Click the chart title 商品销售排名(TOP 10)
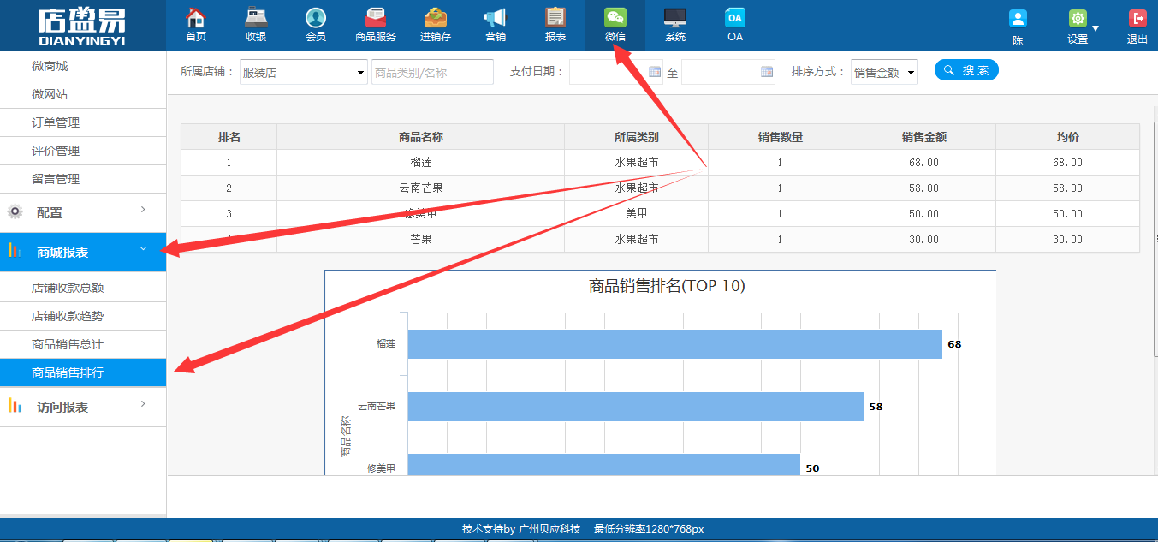 click(x=667, y=286)
